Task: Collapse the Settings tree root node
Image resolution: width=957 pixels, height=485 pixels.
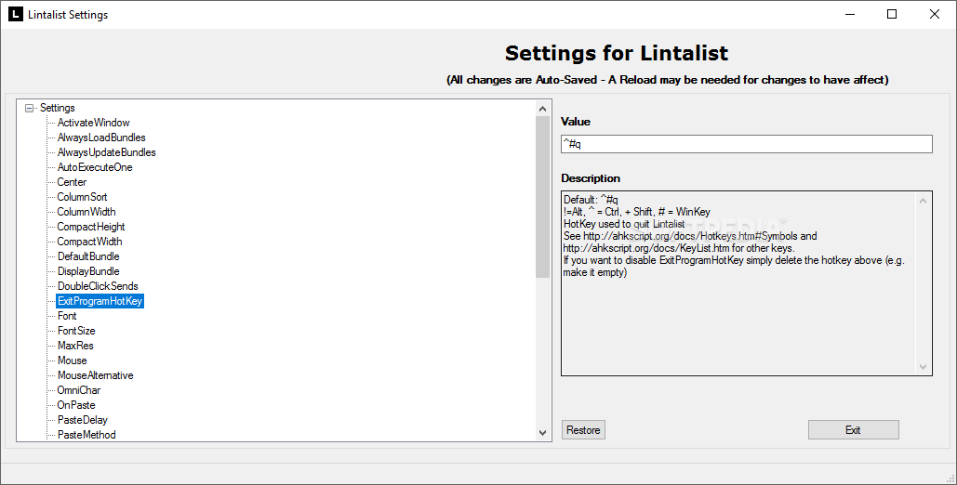Action: (x=30, y=108)
